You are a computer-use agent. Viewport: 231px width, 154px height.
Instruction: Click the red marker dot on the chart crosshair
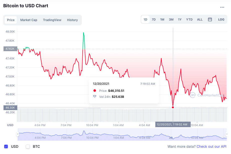[173, 107]
